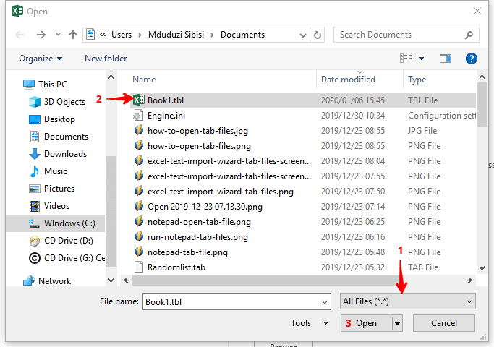Close the Open dialog window

[477, 11]
